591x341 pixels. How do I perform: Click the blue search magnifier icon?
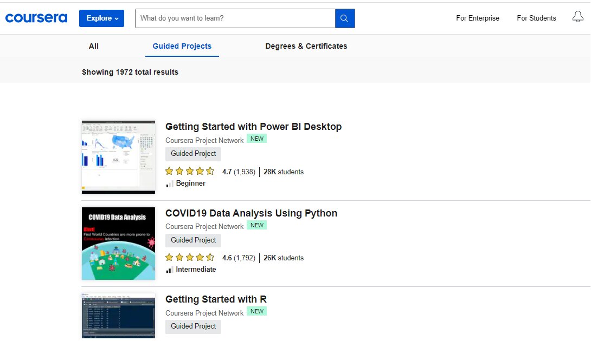(x=345, y=18)
